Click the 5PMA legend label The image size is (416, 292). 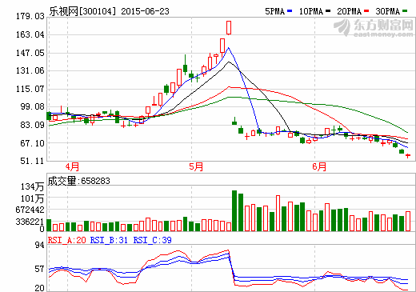click(x=274, y=11)
